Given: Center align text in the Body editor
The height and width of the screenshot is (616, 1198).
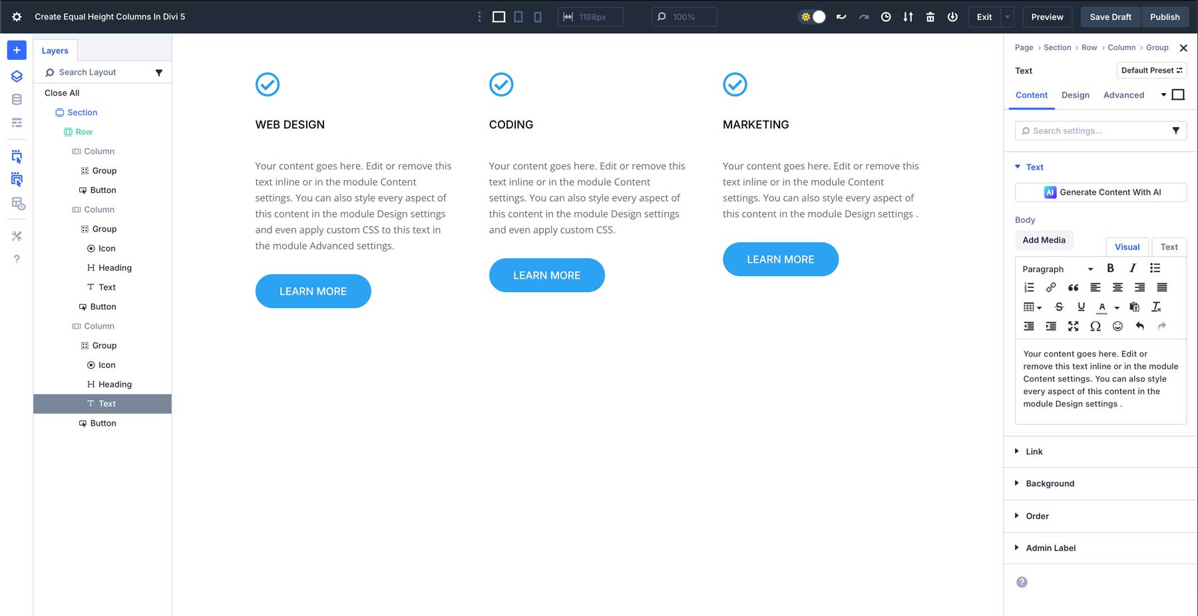Looking at the screenshot, I should point(1117,287).
